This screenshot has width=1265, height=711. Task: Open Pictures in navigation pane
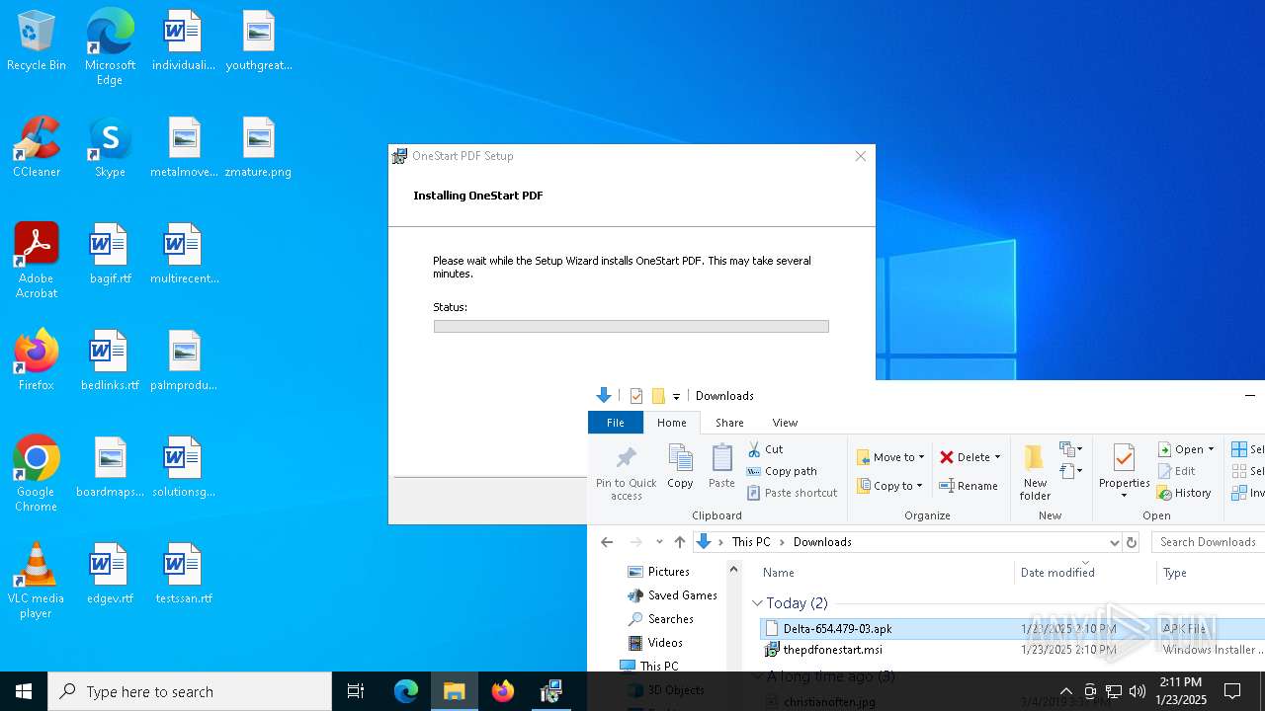pyautogui.click(x=668, y=572)
